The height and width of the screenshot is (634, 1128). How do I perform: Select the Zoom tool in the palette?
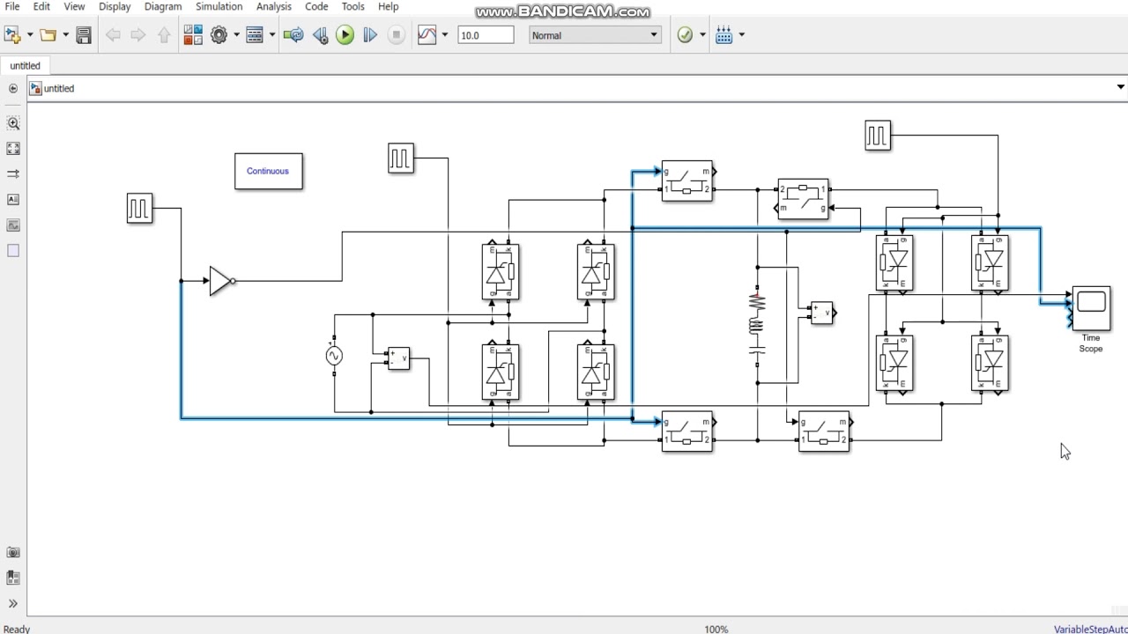pyautogui.click(x=13, y=124)
